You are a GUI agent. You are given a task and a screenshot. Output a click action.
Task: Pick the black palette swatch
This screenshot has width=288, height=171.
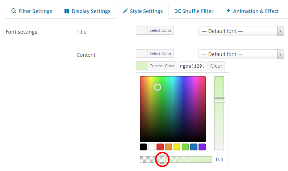point(143,147)
